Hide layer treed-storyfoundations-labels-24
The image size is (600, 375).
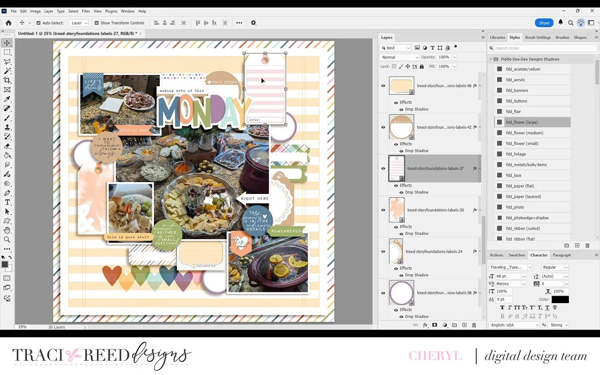tap(383, 252)
